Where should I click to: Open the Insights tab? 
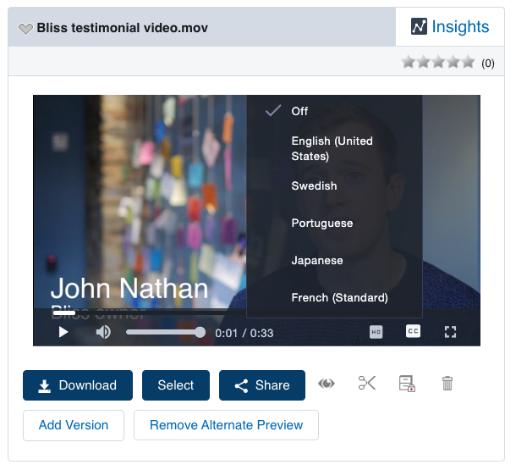pyautogui.click(x=449, y=27)
